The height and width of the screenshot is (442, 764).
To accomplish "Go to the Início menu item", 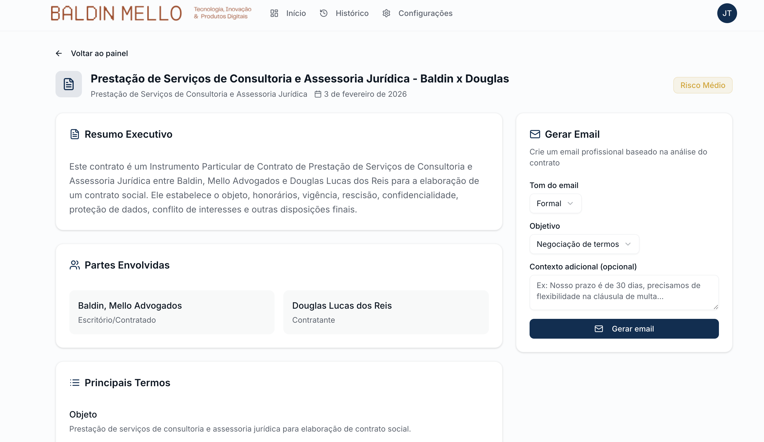I will click(296, 13).
